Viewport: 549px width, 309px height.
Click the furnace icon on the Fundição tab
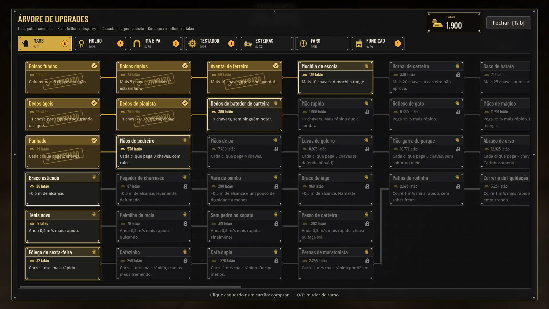pos(359,43)
